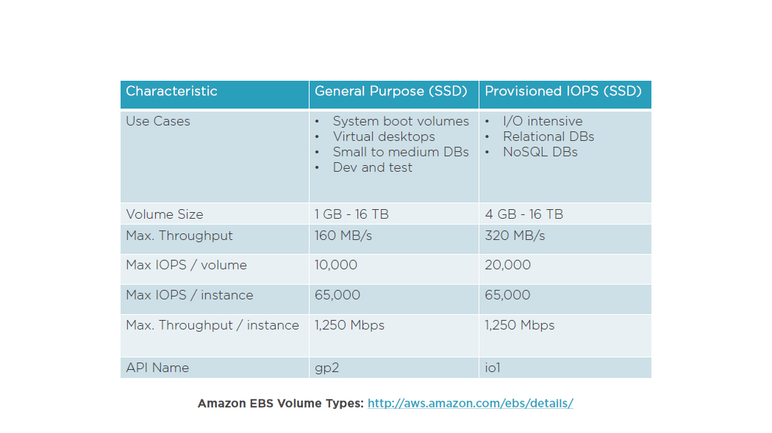Click the Provisioned IOPS (SSD) header

[x=563, y=92]
